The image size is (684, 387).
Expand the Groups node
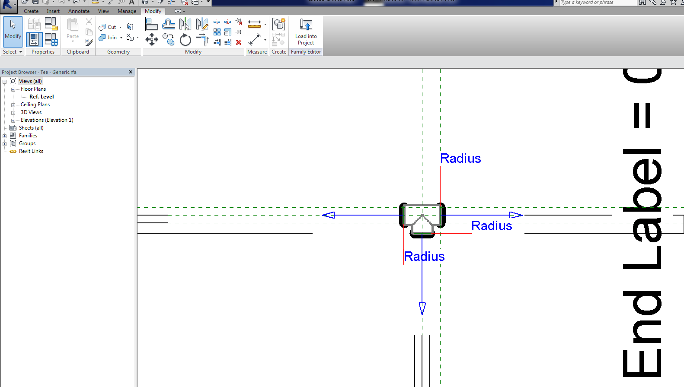click(x=5, y=144)
